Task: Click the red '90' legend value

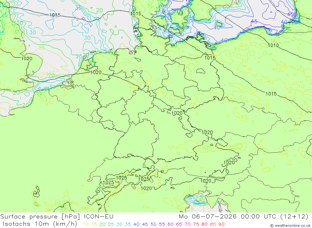Action: coord(222,225)
